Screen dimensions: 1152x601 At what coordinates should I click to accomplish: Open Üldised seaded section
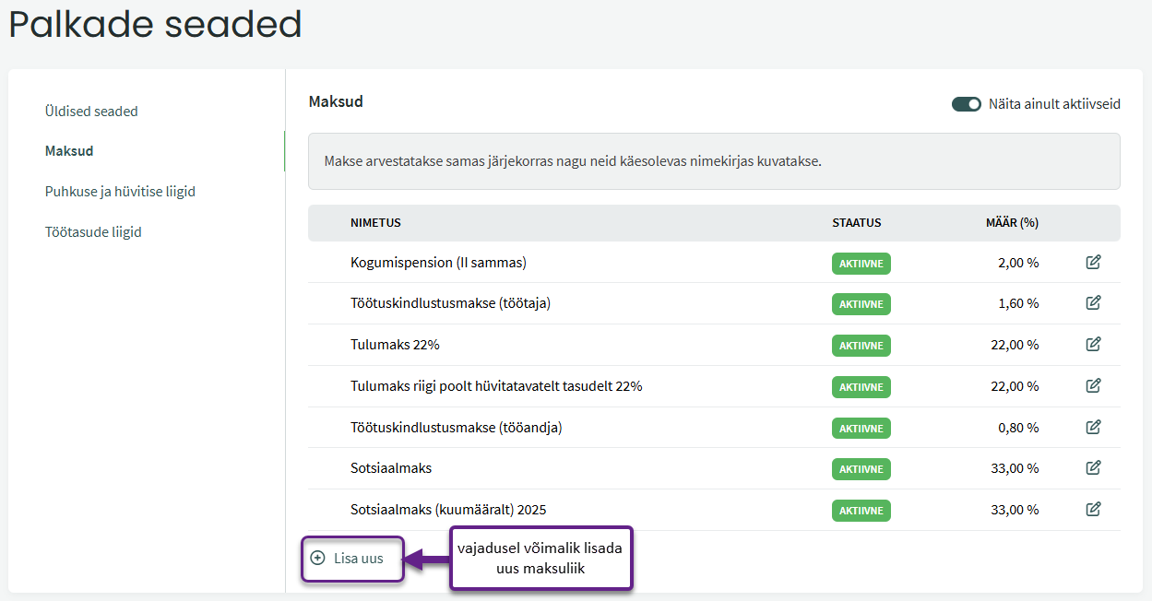click(x=91, y=112)
